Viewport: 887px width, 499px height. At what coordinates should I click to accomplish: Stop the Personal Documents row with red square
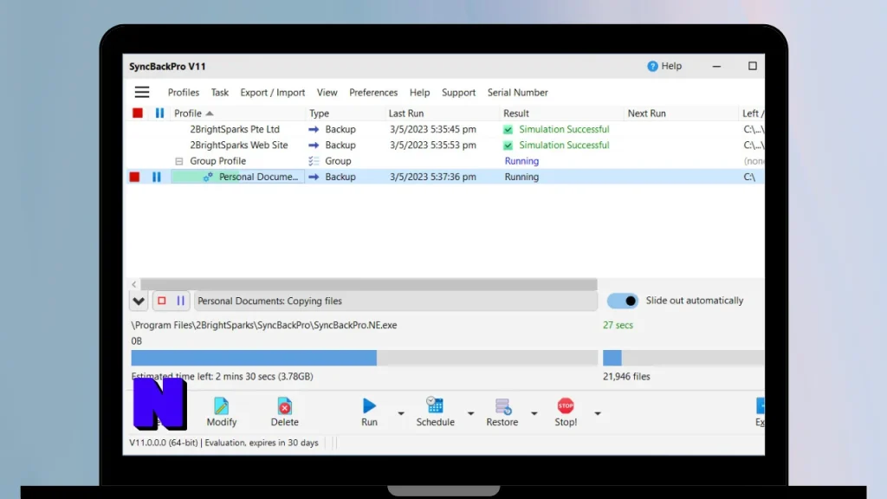(x=134, y=177)
